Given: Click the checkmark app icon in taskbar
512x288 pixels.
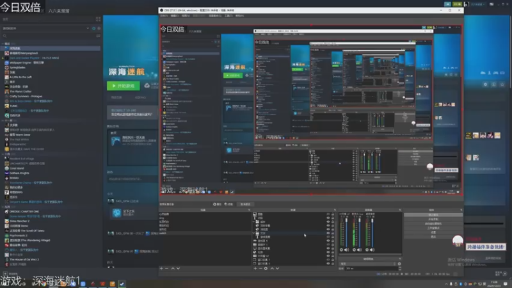Looking at the screenshot, I should tap(122, 284).
